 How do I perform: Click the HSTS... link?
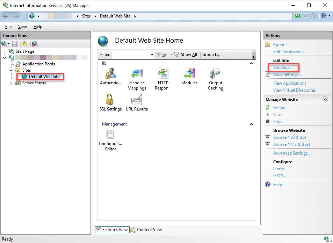tap(280, 176)
